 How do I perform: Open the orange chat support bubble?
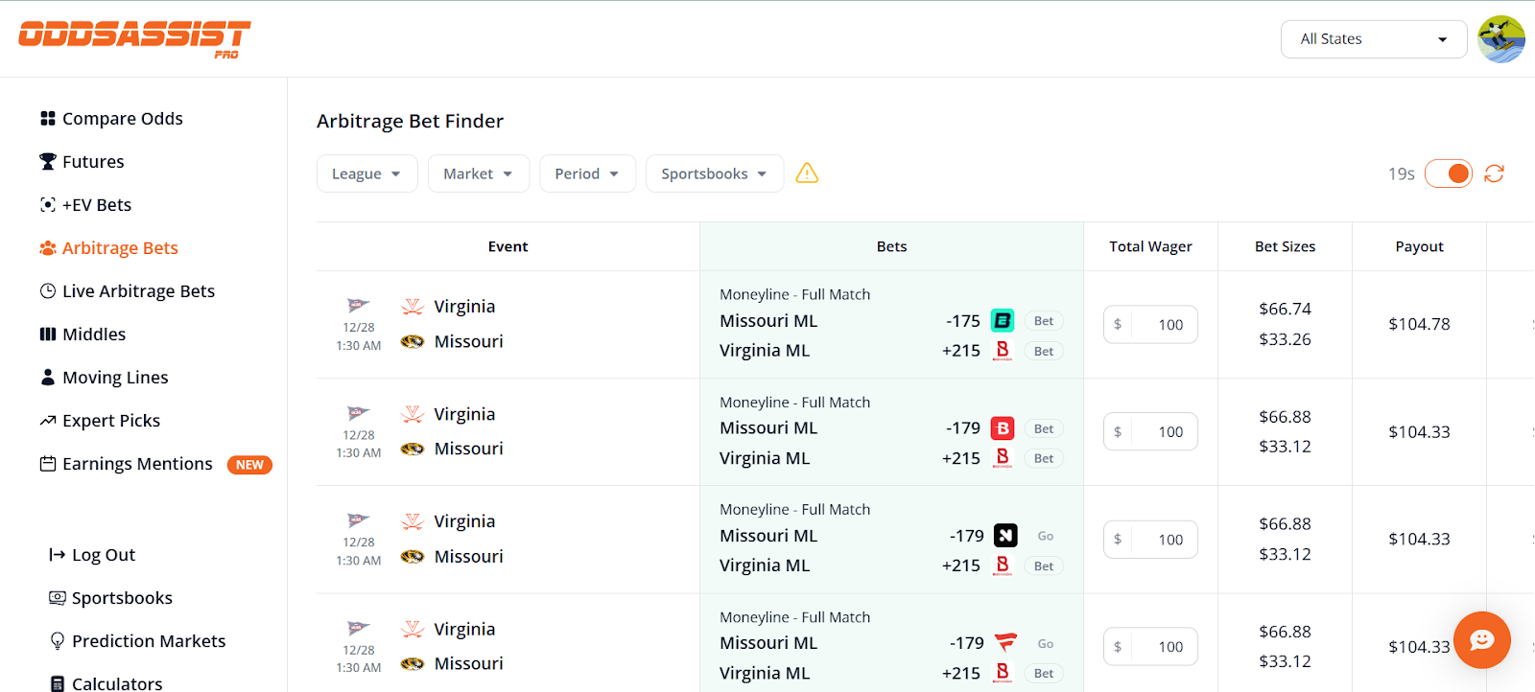pos(1481,639)
